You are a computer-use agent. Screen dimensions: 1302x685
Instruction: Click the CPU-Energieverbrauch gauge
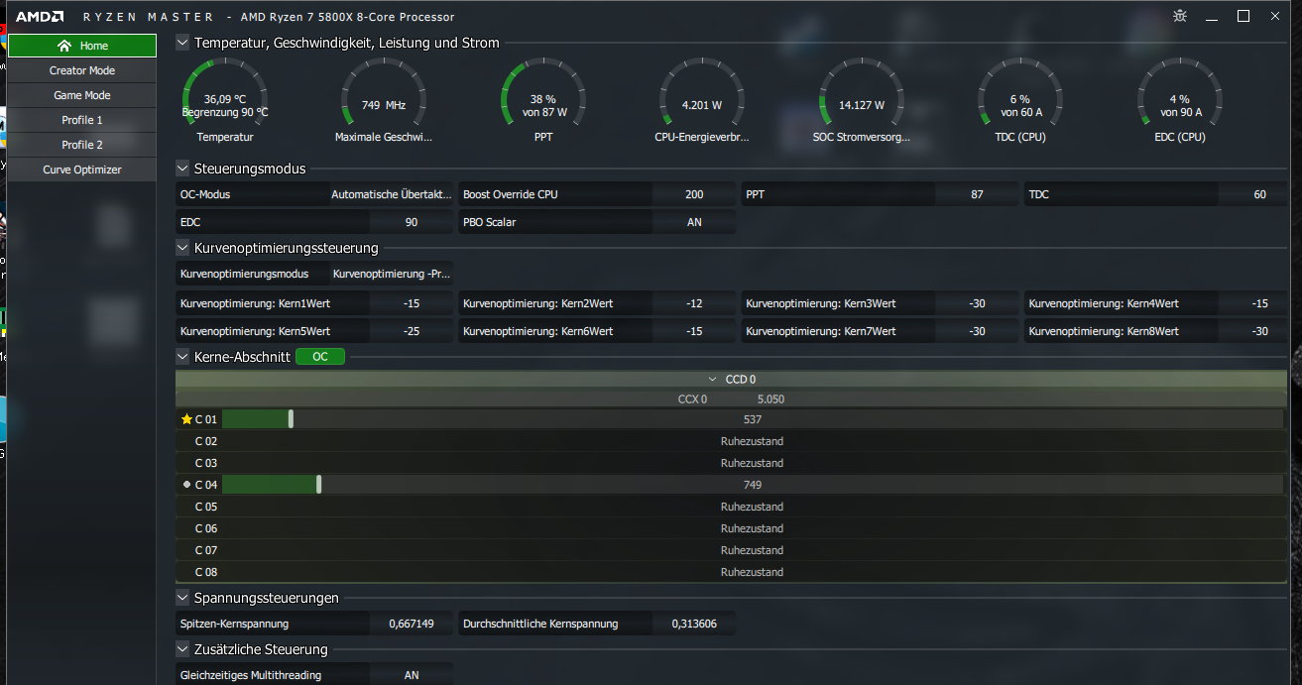702,100
